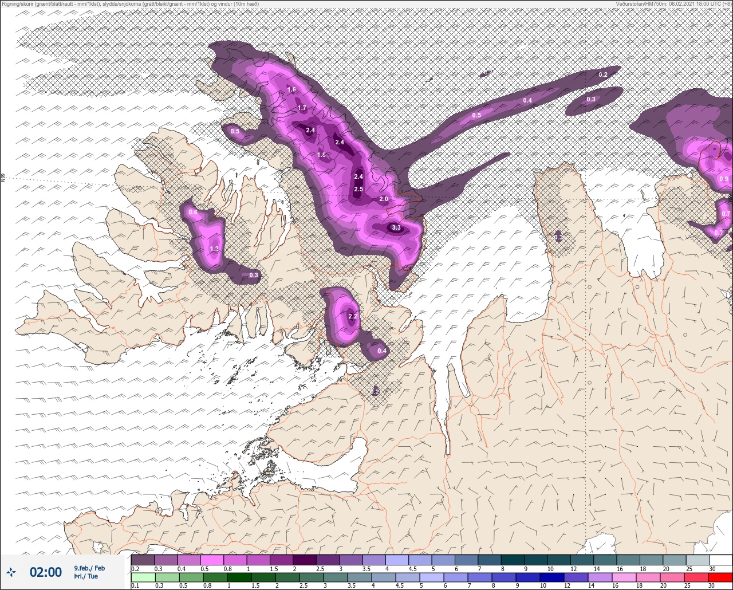Click the 1.8 value label on the map
Viewport: 733px width, 590px height.
321,155
